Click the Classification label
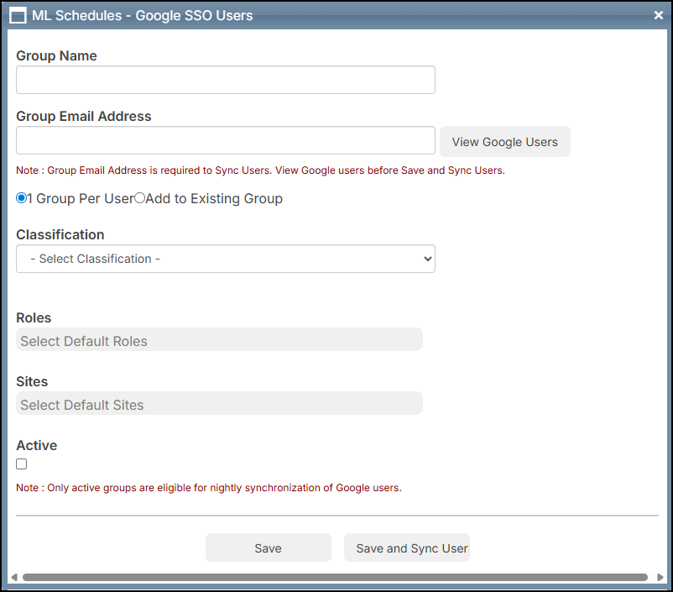Screen dimensions: 673x592 tap(60, 234)
